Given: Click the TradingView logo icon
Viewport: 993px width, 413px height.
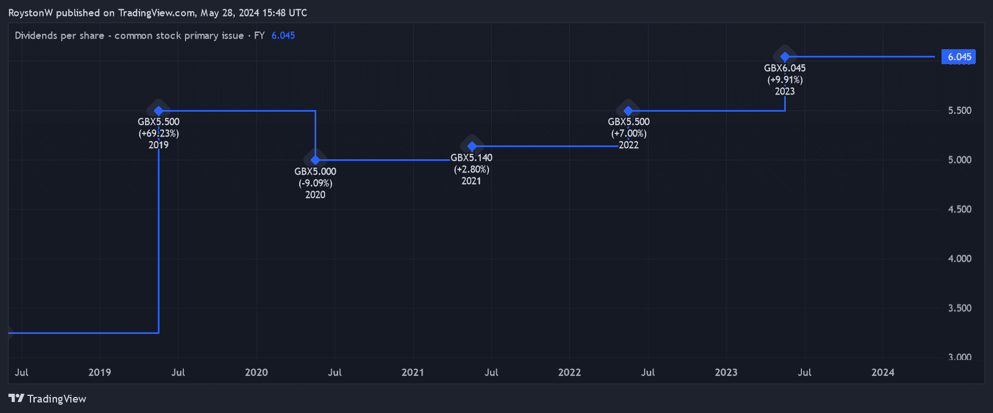Looking at the screenshot, I should click(x=16, y=398).
